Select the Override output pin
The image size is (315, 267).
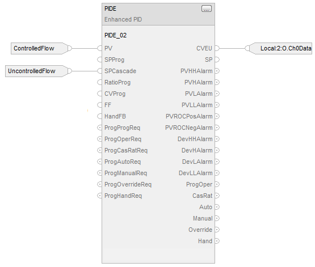[x=217, y=230]
